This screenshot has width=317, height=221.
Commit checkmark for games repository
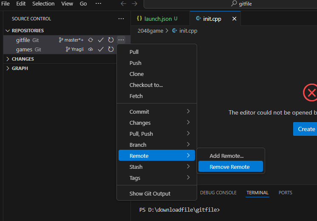tap(101, 50)
